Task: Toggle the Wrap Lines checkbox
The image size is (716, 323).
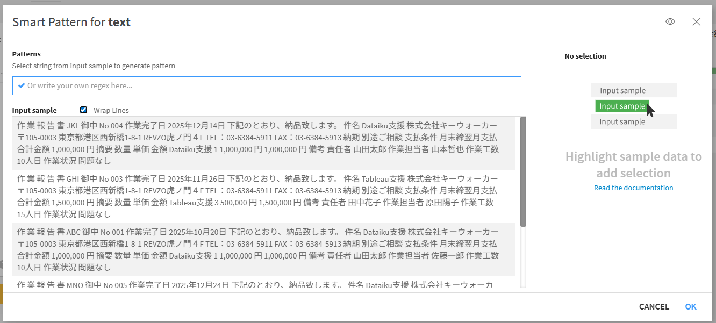Action: [x=83, y=110]
